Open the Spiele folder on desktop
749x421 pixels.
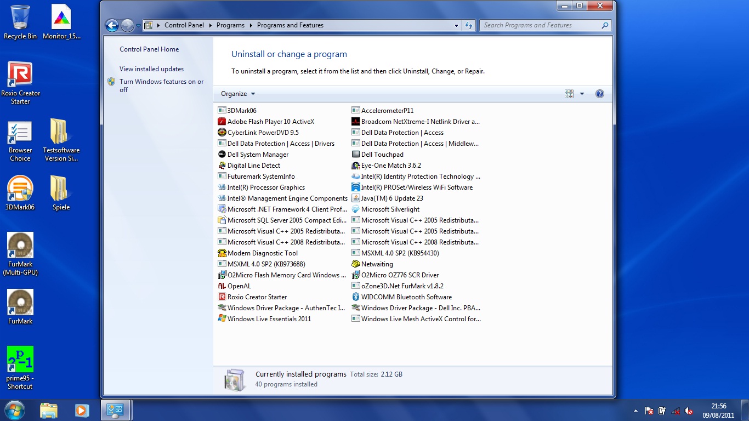pos(61,193)
